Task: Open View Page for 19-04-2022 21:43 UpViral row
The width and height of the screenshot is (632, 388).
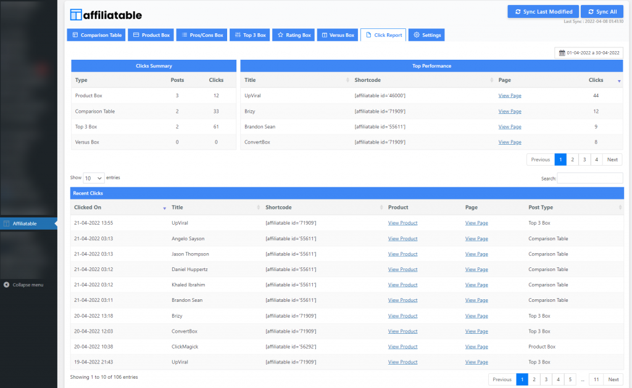Action: [476, 362]
